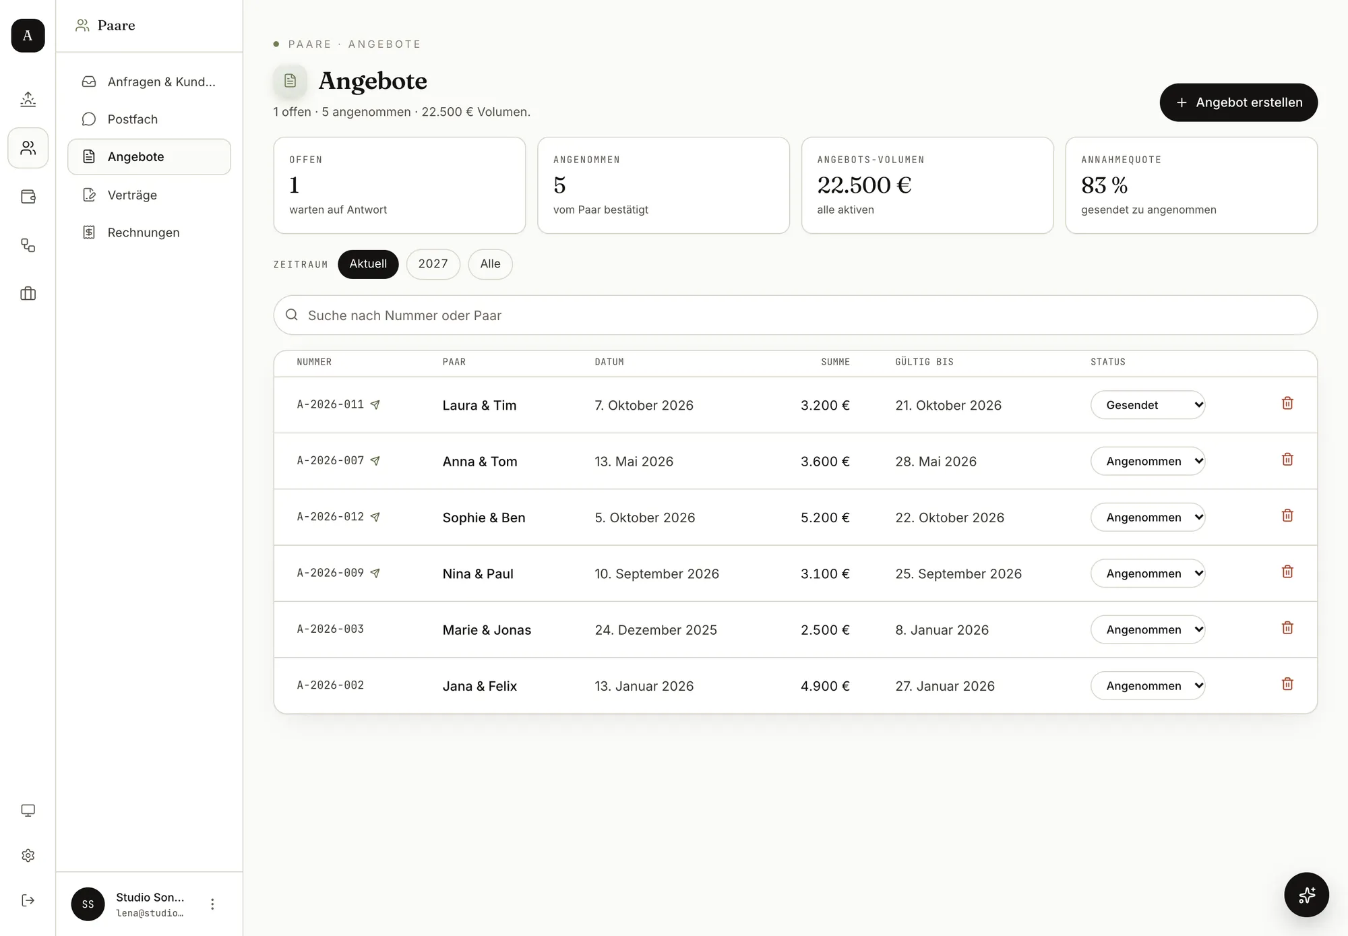Select Angebote sidebar item
Image resolution: width=1348 pixels, height=936 pixels.
click(149, 157)
